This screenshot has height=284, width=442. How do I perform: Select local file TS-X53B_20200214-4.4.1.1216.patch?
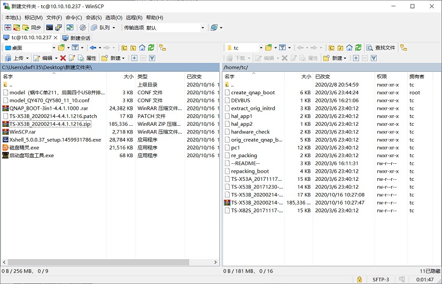click(x=53, y=116)
